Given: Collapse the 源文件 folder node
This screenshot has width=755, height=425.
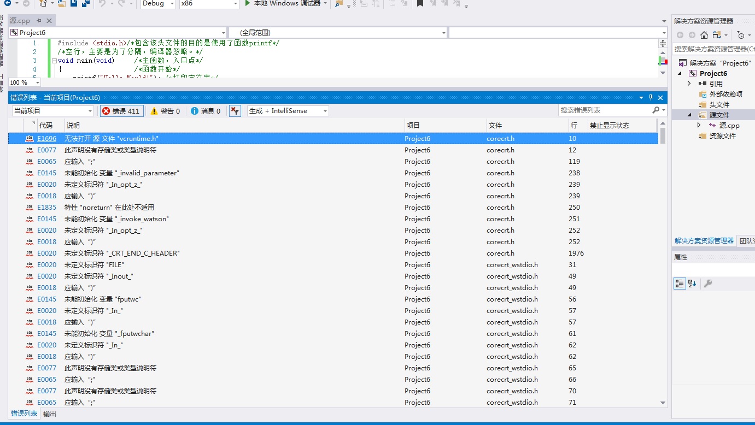Looking at the screenshot, I should click(x=689, y=115).
